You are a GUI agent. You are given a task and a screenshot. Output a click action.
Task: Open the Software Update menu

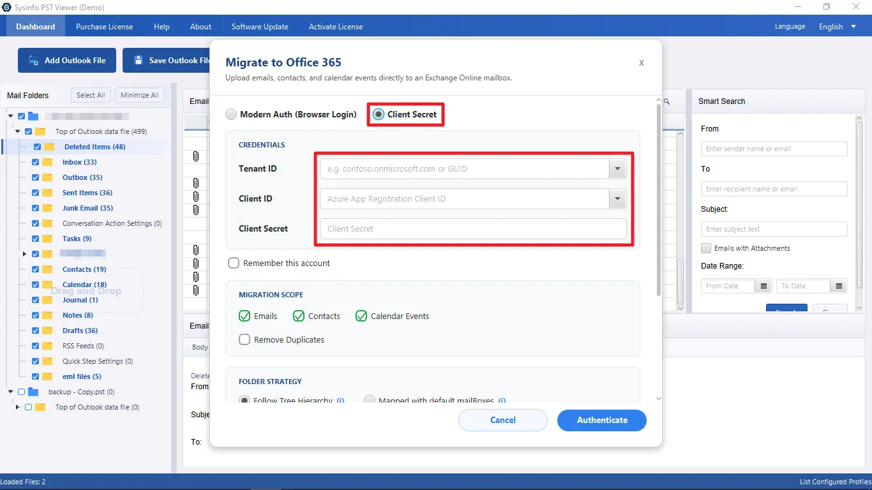click(260, 27)
